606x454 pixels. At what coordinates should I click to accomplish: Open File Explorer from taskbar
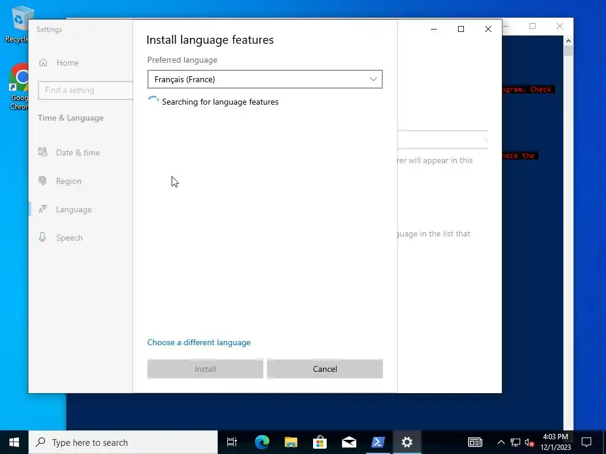click(291, 442)
